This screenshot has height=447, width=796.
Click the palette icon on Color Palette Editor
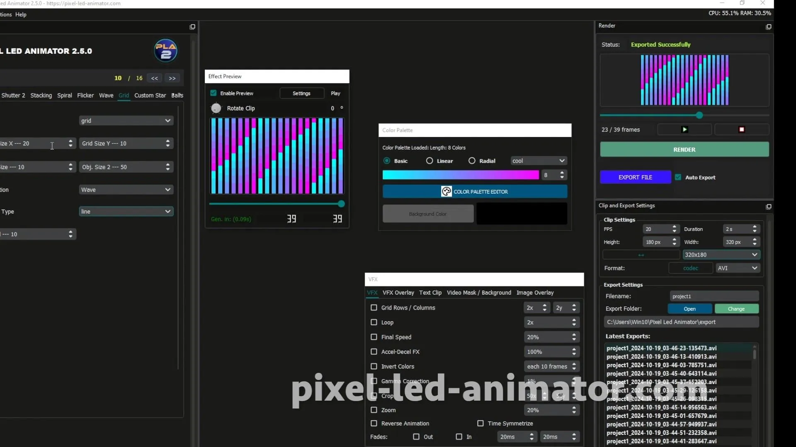coord(447,192)
